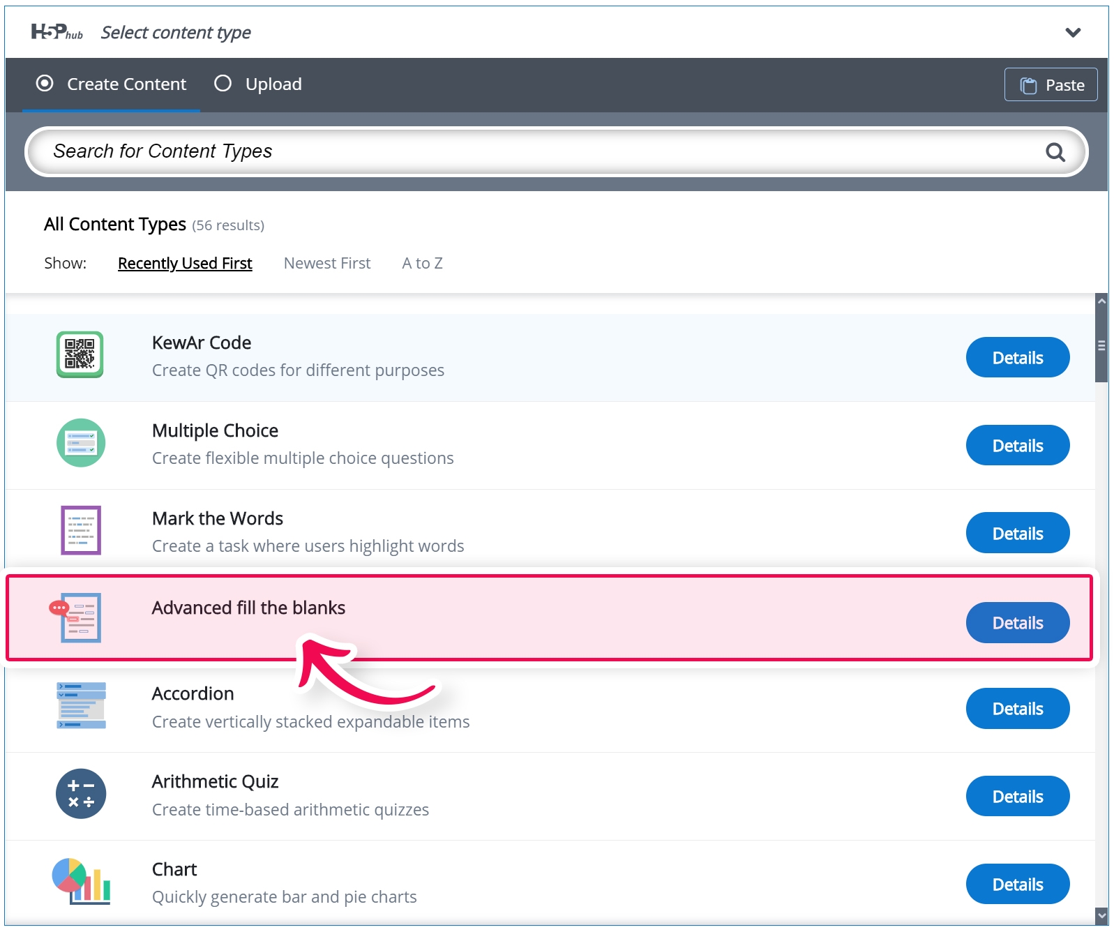1114x932 pixels.
Task: Select the Arithmetic Quiz icon
Action: click(x=81, y=794)
